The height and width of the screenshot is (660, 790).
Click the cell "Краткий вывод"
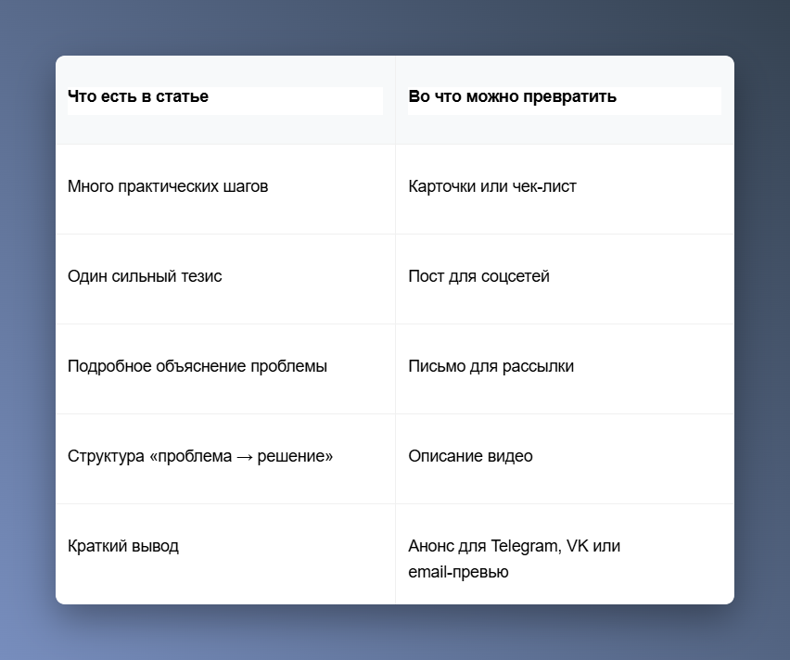coord(225,554)
